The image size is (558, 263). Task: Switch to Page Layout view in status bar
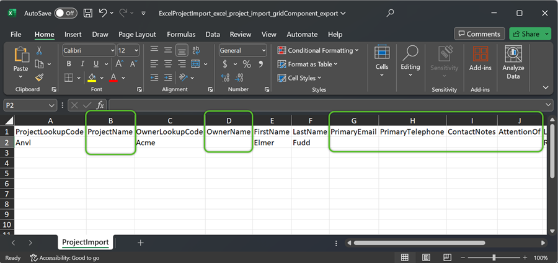[x=427, y=257]
